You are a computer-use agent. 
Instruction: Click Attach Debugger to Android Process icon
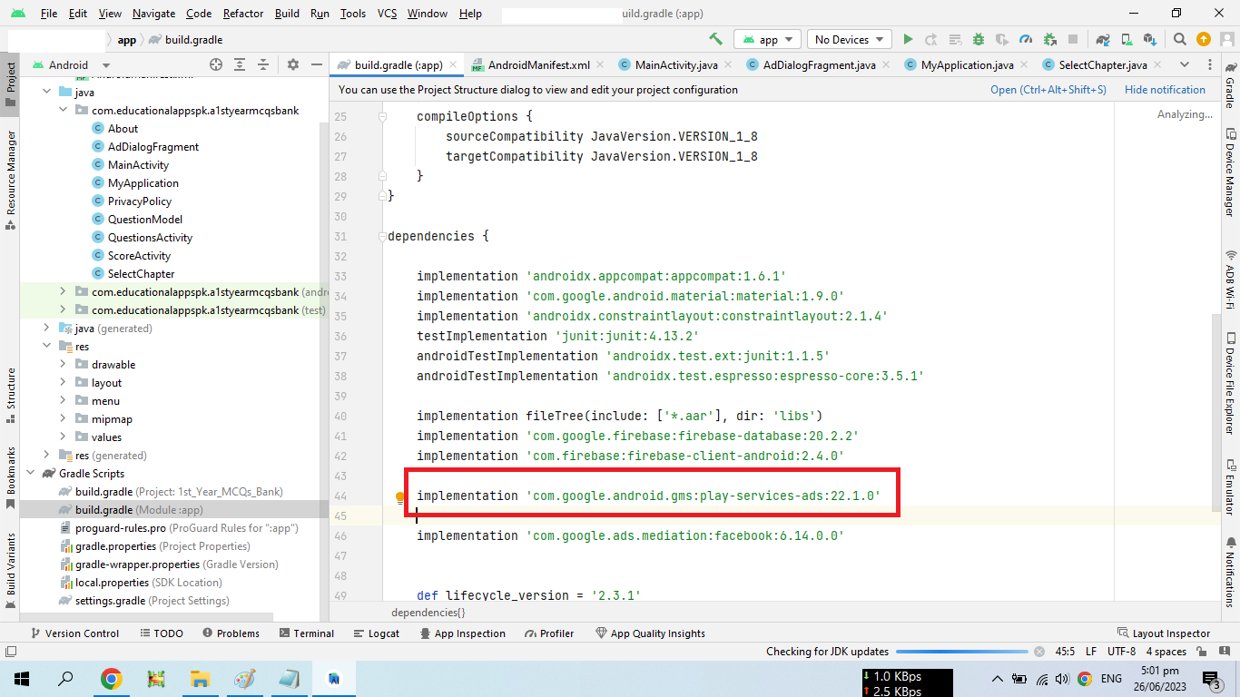click(x=1050, y=39)
